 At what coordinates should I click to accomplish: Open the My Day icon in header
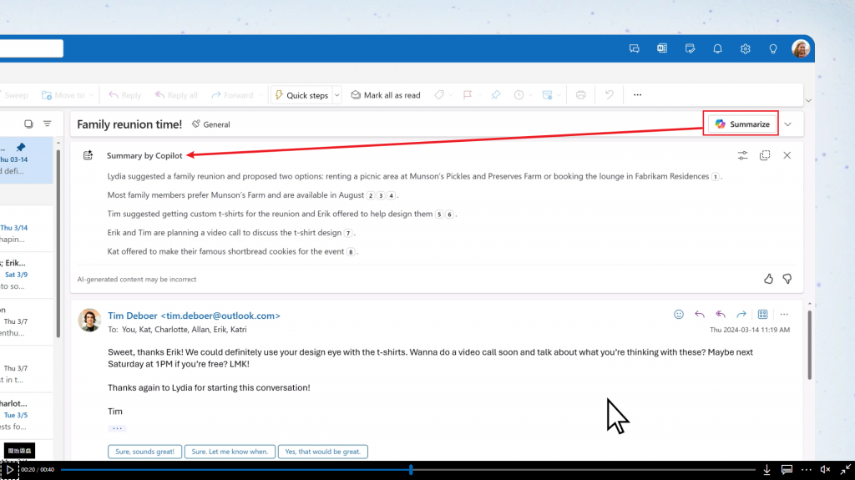(690, 48)
